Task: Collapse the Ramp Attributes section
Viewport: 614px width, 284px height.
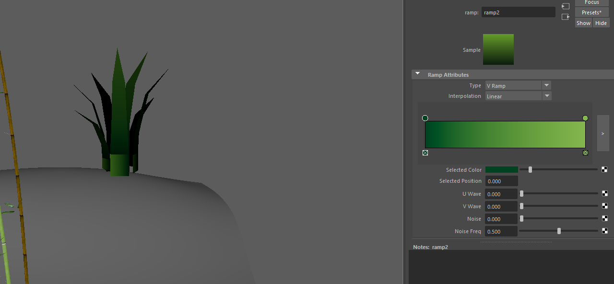Action: click(x=418, y=74)
